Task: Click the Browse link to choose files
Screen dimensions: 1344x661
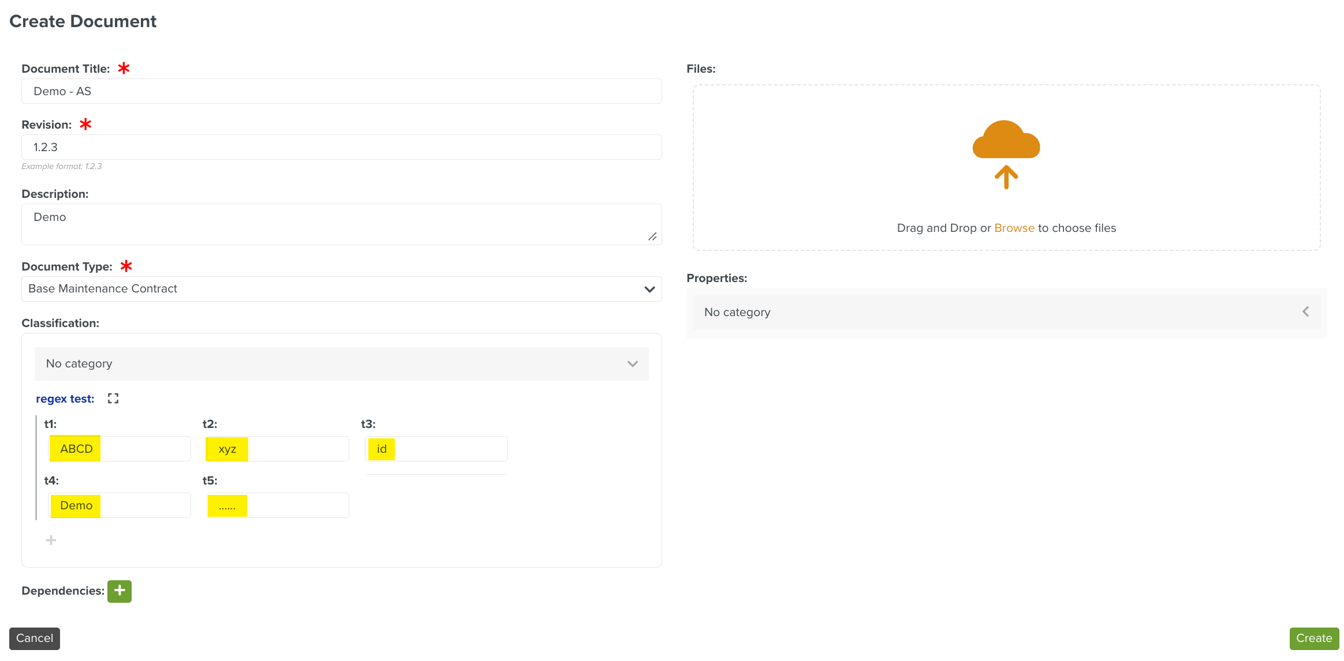Action: point(1014,228)
